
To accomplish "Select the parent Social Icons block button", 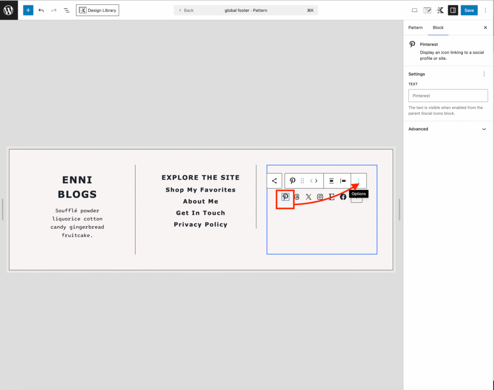I will point(274,181).
